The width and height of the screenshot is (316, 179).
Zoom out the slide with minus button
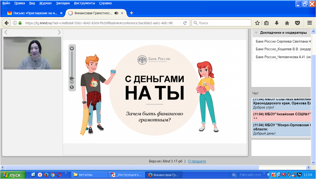point(72,82)
